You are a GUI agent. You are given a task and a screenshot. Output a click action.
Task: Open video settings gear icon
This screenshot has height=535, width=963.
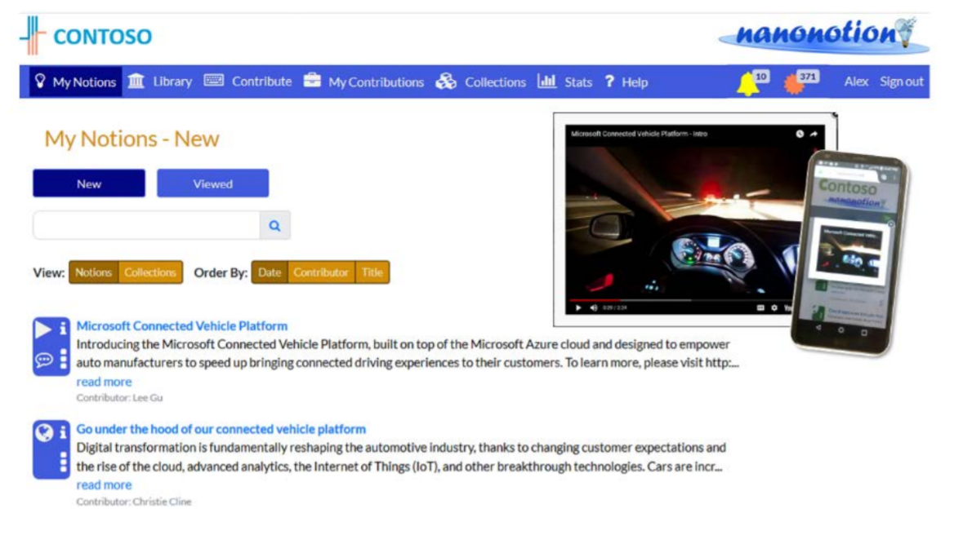tap(774, 307)
